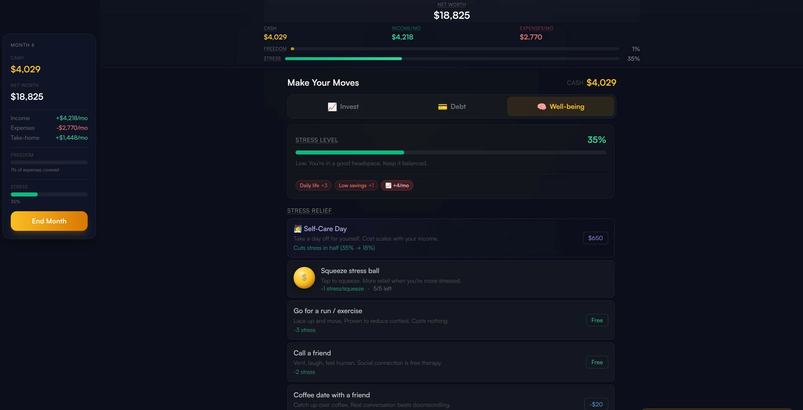Click chart icon in +4/mo chip
The height and width of the screenshot is (410, 803).
point(388,185)
